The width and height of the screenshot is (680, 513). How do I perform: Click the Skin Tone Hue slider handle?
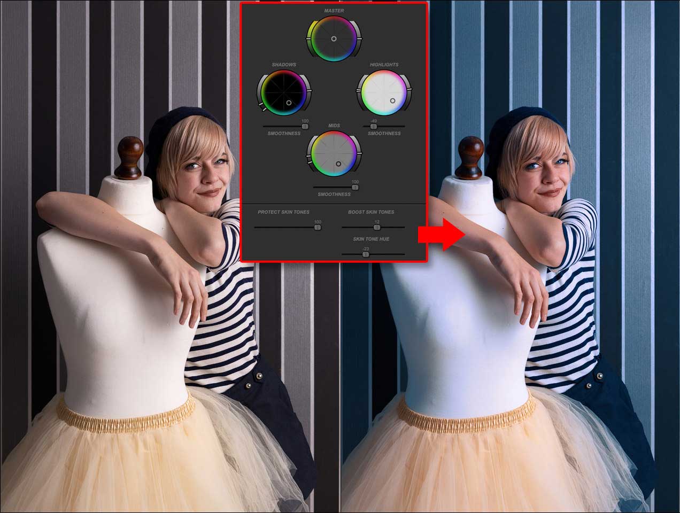click(366, 254)
